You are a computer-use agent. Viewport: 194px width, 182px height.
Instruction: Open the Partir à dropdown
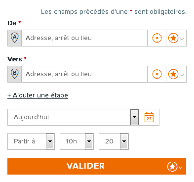point(50,141)
